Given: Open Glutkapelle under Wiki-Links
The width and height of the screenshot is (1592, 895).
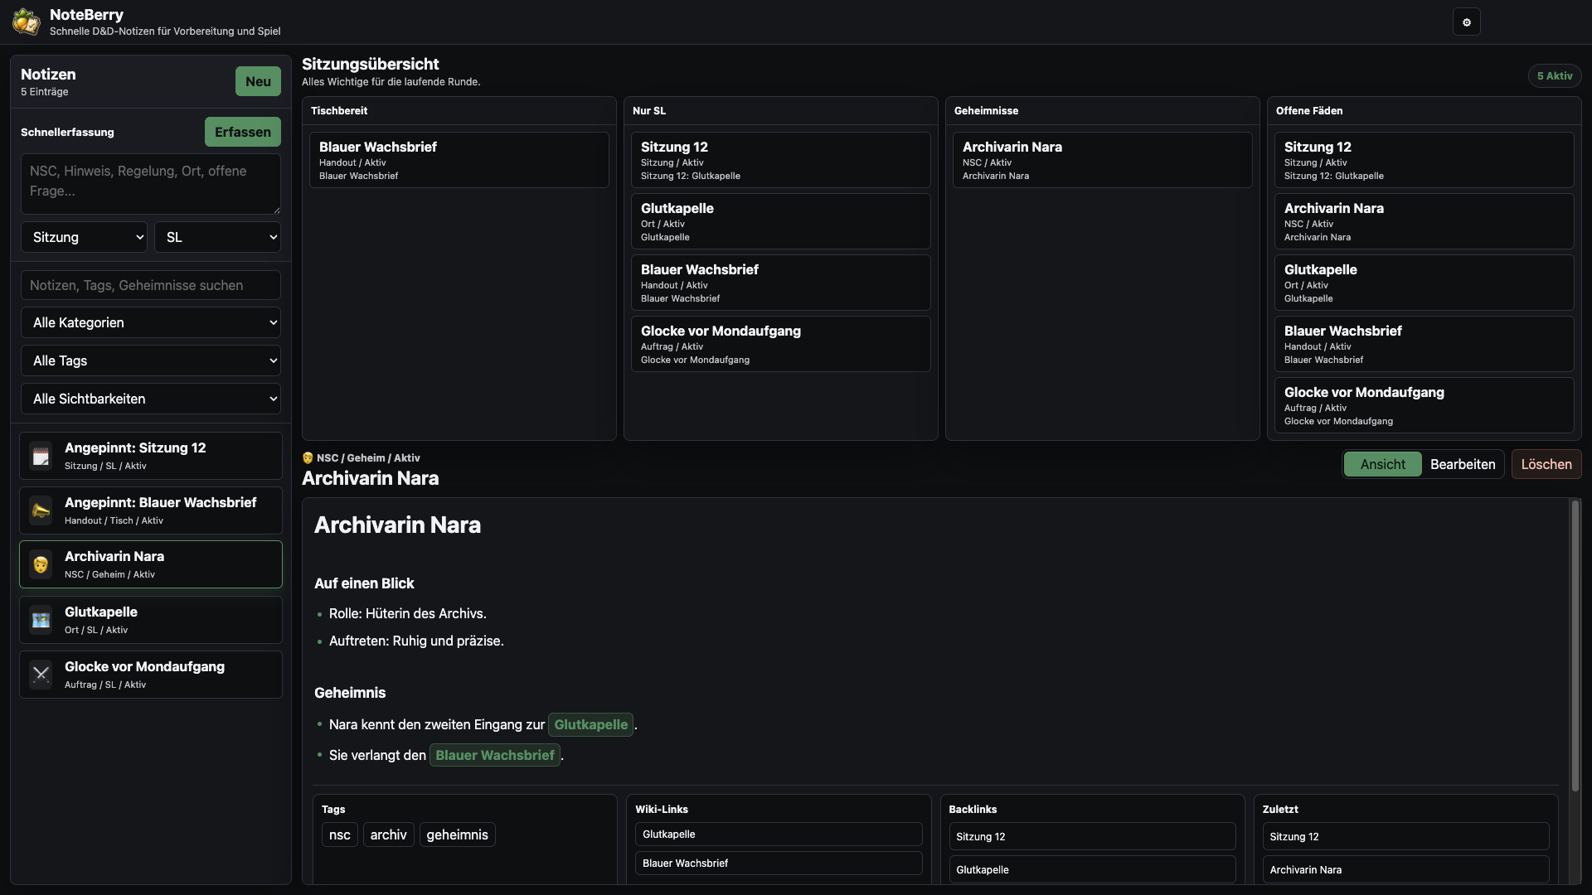Looking at the screenshot, I should tap(779, 835).
